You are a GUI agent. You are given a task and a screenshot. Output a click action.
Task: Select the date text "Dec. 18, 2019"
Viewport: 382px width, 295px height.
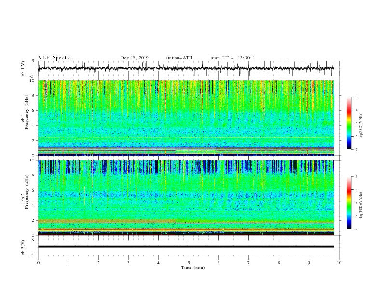135,58
